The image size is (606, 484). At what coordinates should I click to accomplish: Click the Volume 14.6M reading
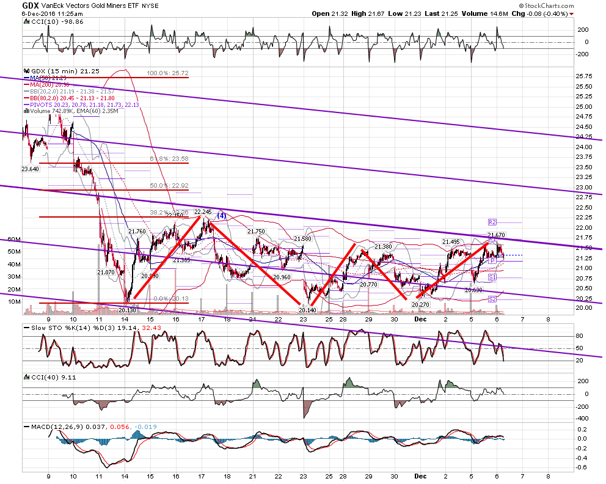coord(484,13)
